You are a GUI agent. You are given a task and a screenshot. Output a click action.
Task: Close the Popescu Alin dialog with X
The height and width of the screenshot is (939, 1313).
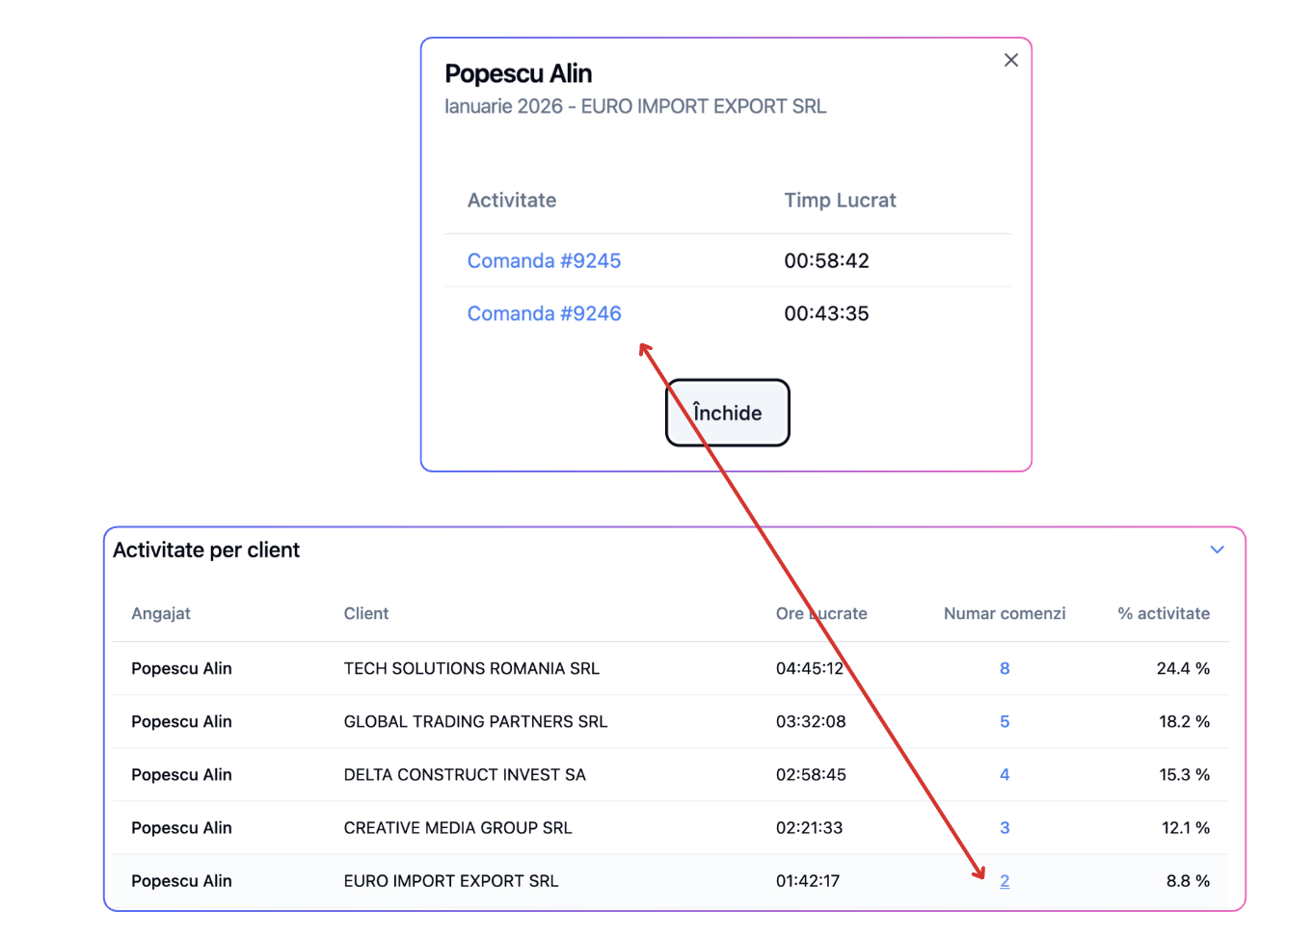1010,60
